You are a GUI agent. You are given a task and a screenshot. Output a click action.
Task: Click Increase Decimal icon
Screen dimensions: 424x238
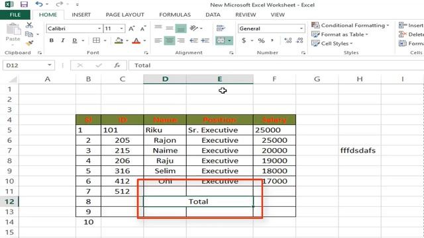click(x=288, y=40)
